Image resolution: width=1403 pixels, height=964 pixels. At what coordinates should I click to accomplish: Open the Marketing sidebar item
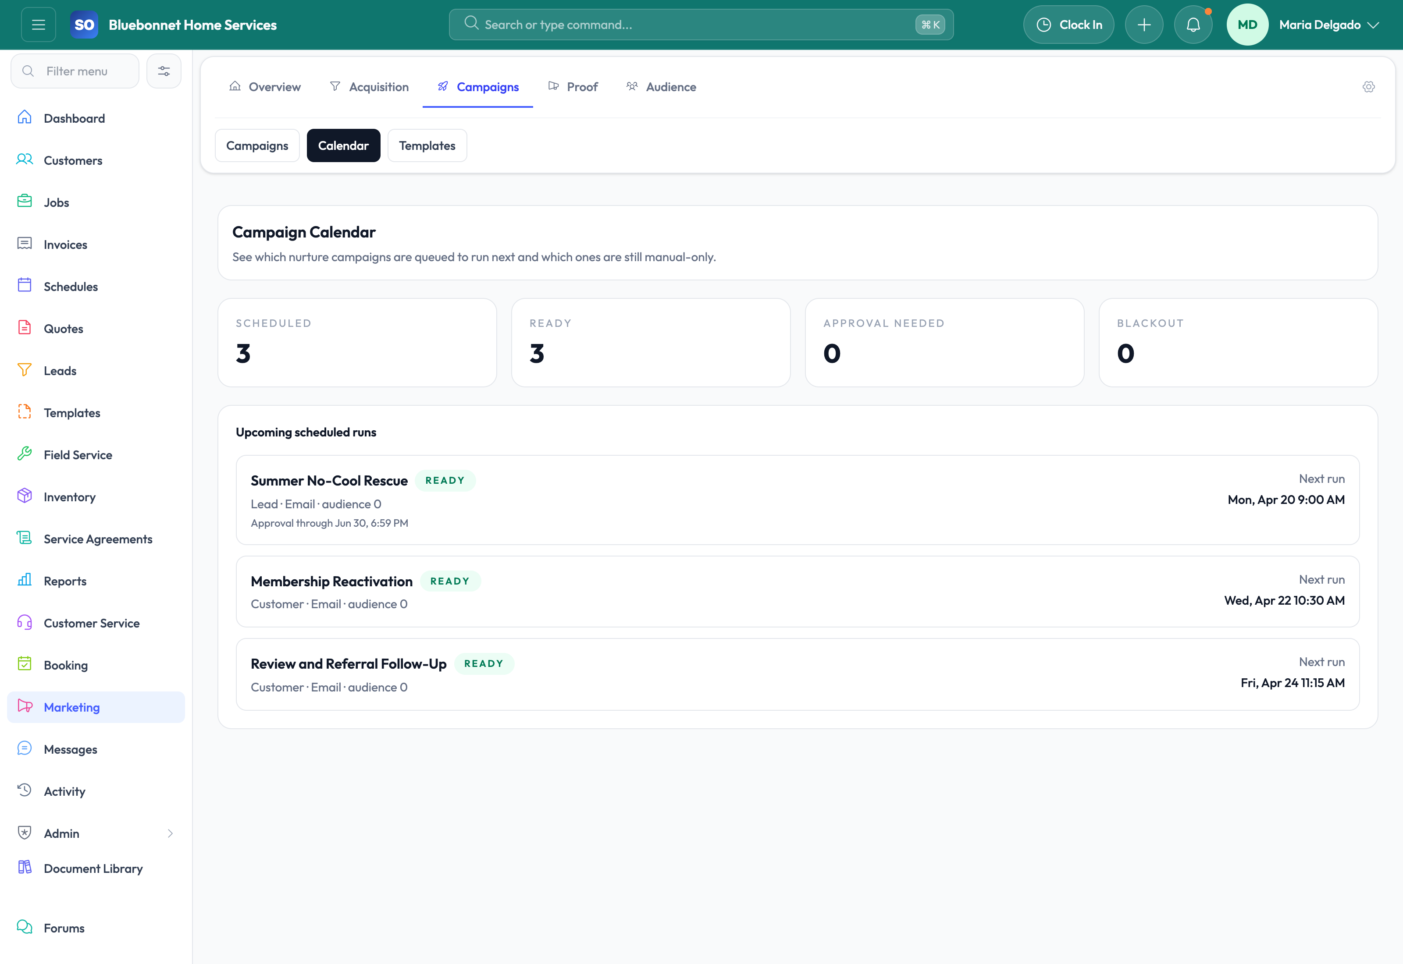click(x=96, y=707)
